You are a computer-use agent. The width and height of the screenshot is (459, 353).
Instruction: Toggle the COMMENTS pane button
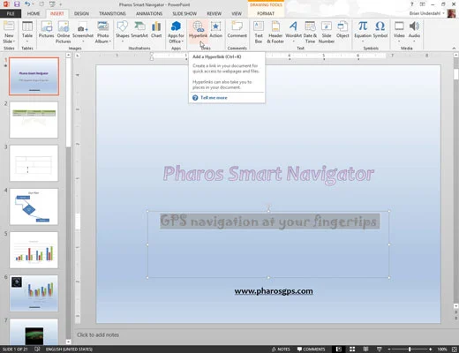click(x=311, y=349)
